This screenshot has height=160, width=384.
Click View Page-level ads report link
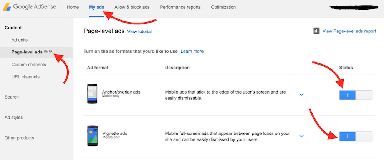349,31
